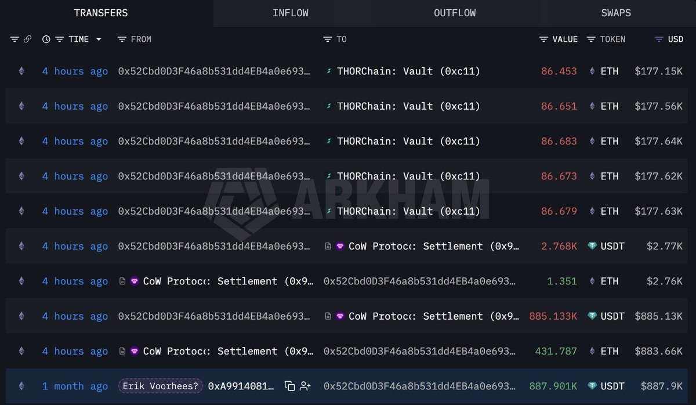Click the clock icon beside TIME
This screenshot has height=405, width=696.
click(x=46, y=39)
